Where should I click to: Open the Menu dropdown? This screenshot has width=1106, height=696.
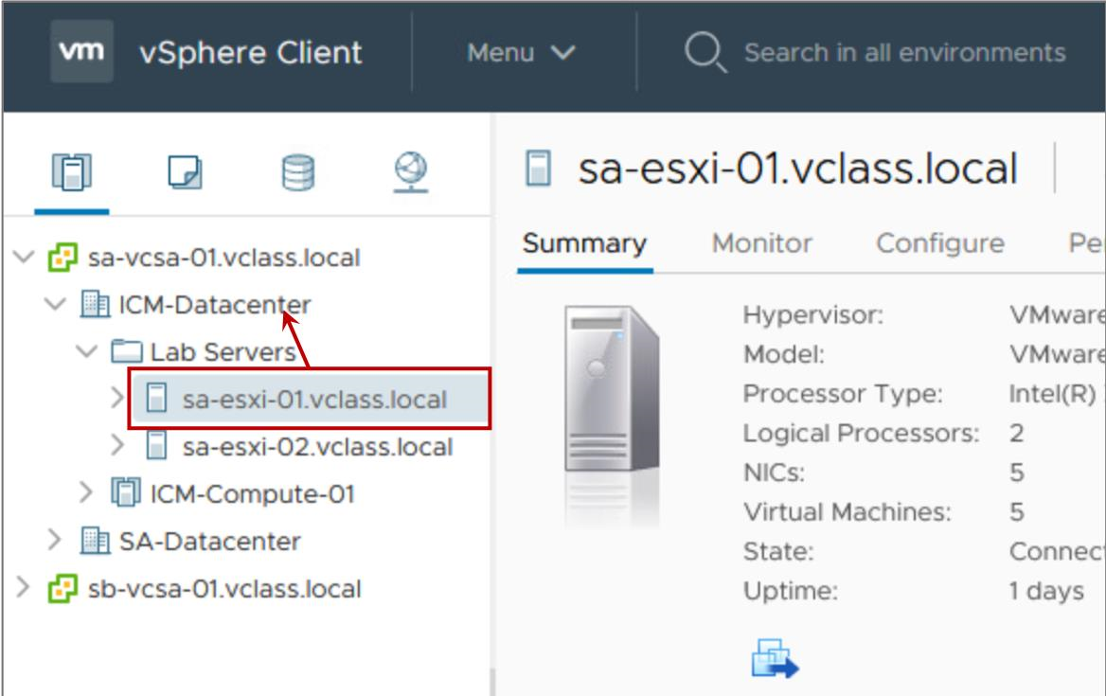[521, 52]
